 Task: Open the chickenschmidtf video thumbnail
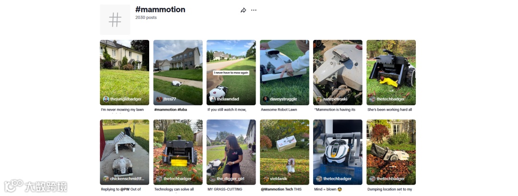tap(125, 152)
